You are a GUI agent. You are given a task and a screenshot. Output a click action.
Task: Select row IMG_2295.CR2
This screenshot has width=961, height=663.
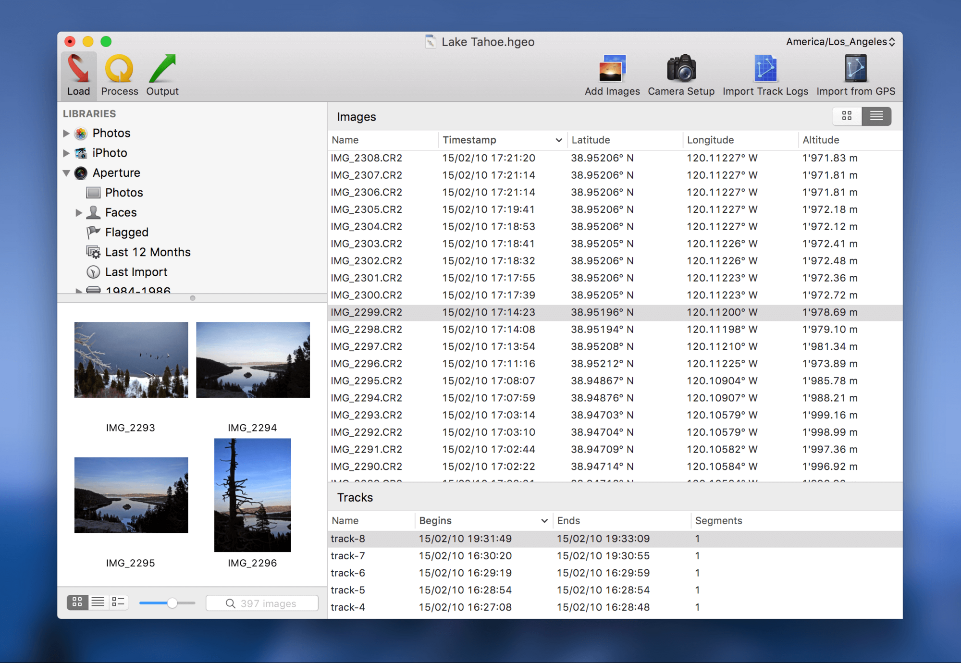(x=615, y=381)
